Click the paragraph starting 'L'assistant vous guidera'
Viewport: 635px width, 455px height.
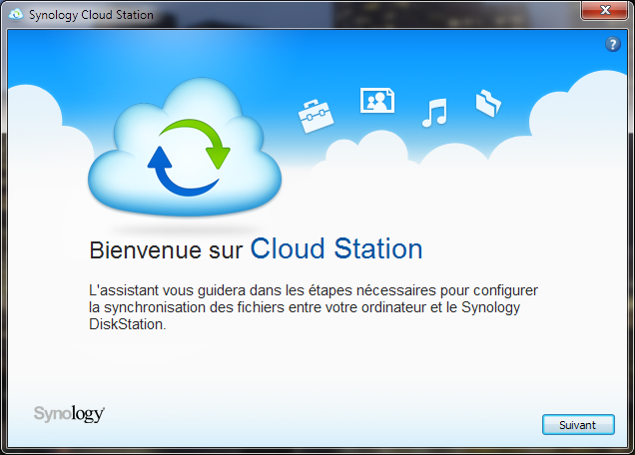[314, 307]
